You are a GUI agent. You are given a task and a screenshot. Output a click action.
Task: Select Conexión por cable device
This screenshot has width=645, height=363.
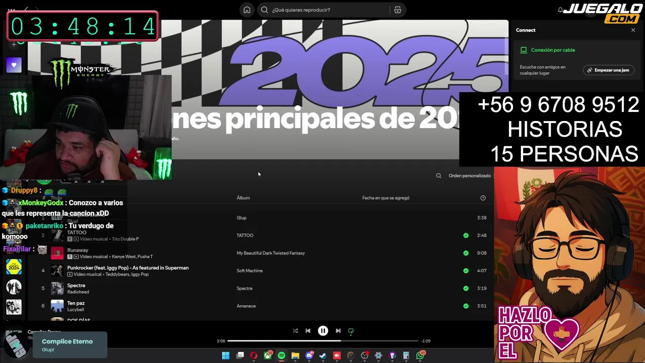[x=553, y=50]
